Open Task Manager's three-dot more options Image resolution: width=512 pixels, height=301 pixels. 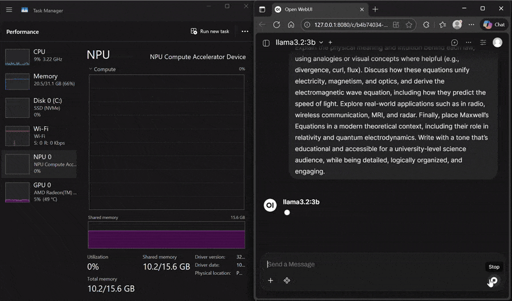tap(244, 31)
